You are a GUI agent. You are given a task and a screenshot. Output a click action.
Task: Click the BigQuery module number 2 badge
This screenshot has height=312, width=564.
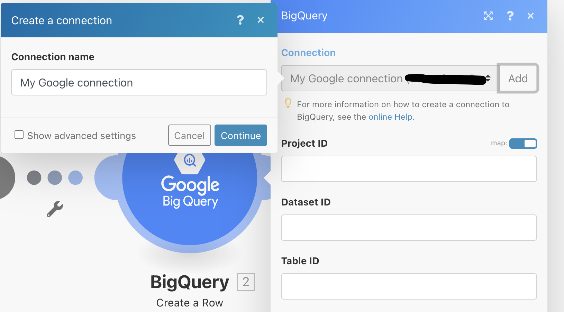coord(246,282)
